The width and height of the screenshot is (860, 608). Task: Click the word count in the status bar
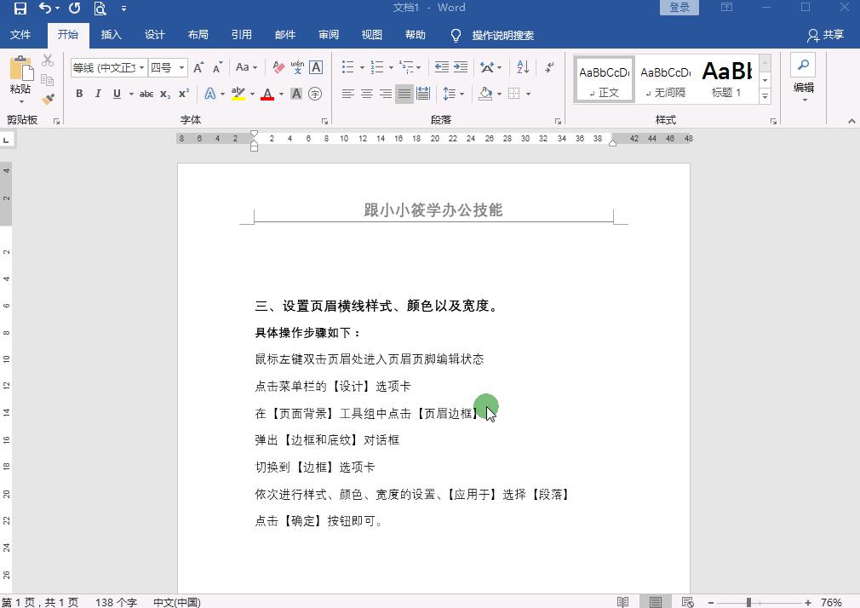(115, 601)
